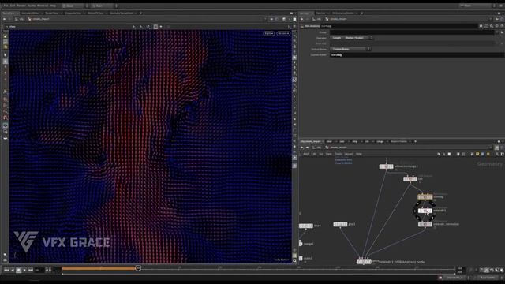Open the Main take dropdown

(104, 6)
